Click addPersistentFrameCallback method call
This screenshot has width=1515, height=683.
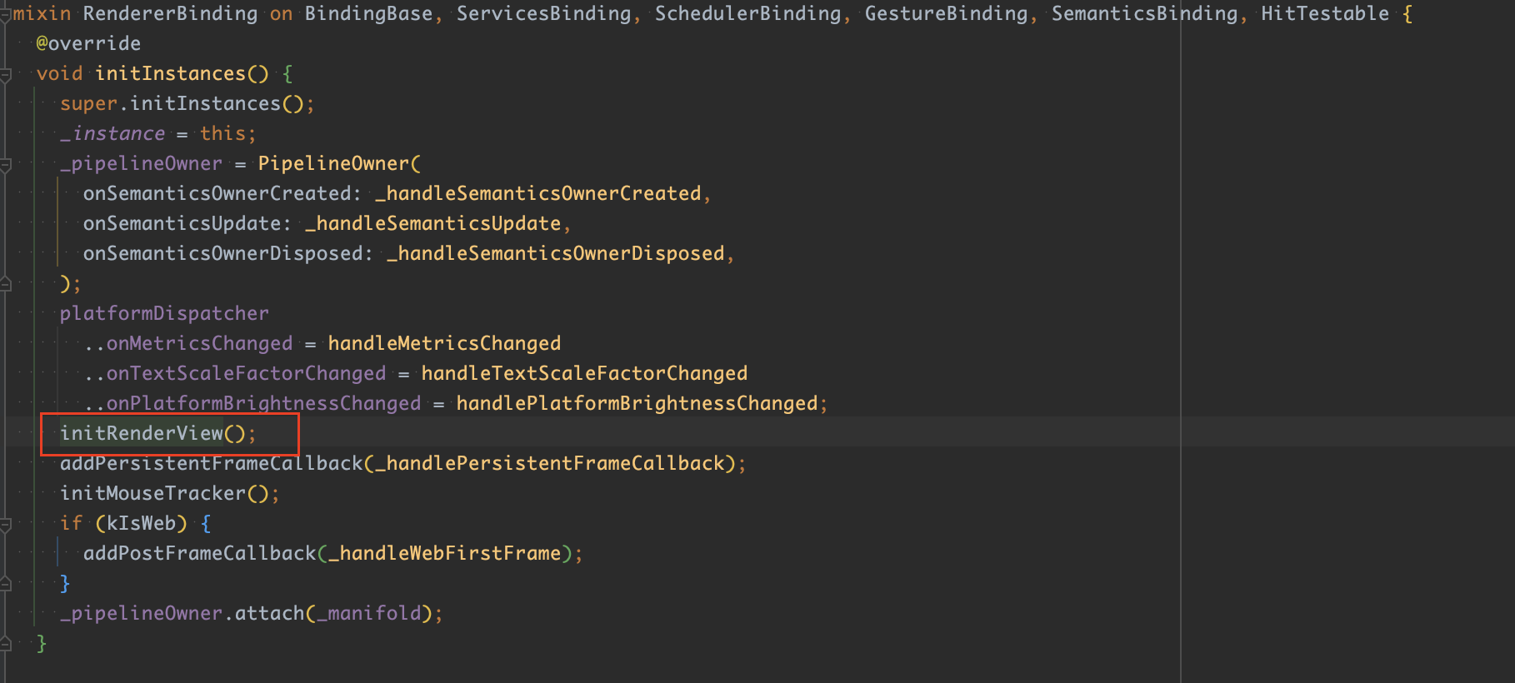212,463
